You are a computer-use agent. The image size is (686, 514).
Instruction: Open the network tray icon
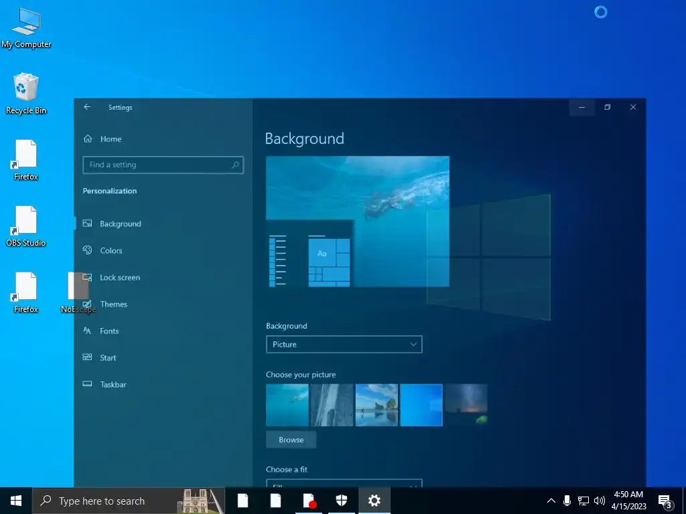point(584,501)
